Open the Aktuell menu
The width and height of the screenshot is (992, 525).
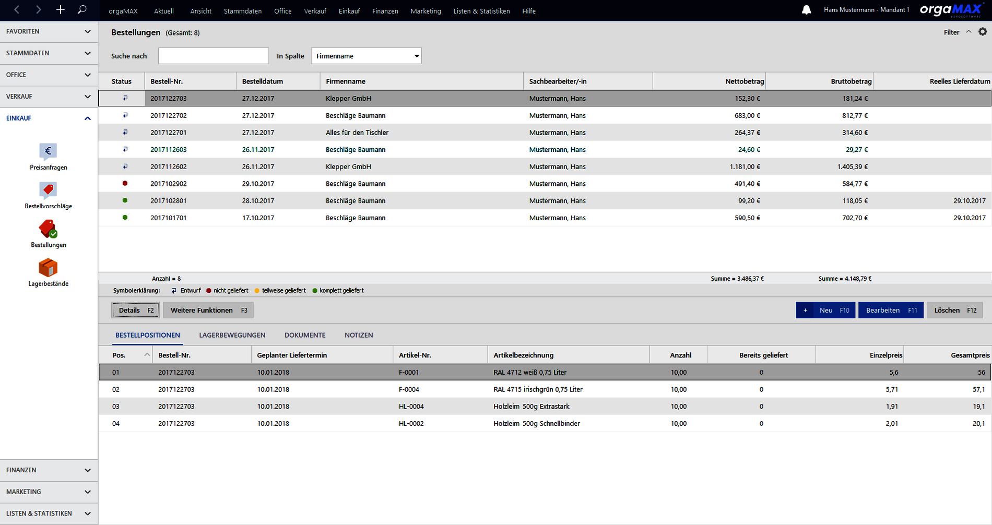164,11
